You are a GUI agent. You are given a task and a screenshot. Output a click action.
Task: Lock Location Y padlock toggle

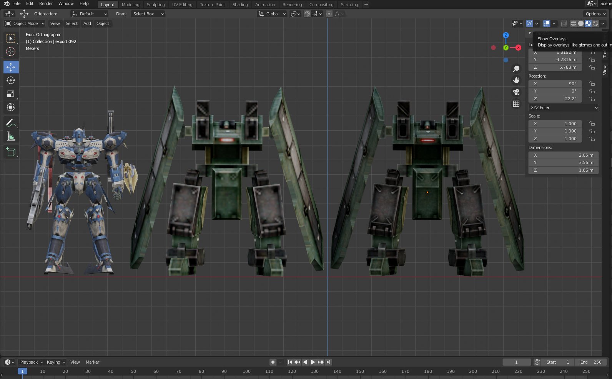pos(592,60)
